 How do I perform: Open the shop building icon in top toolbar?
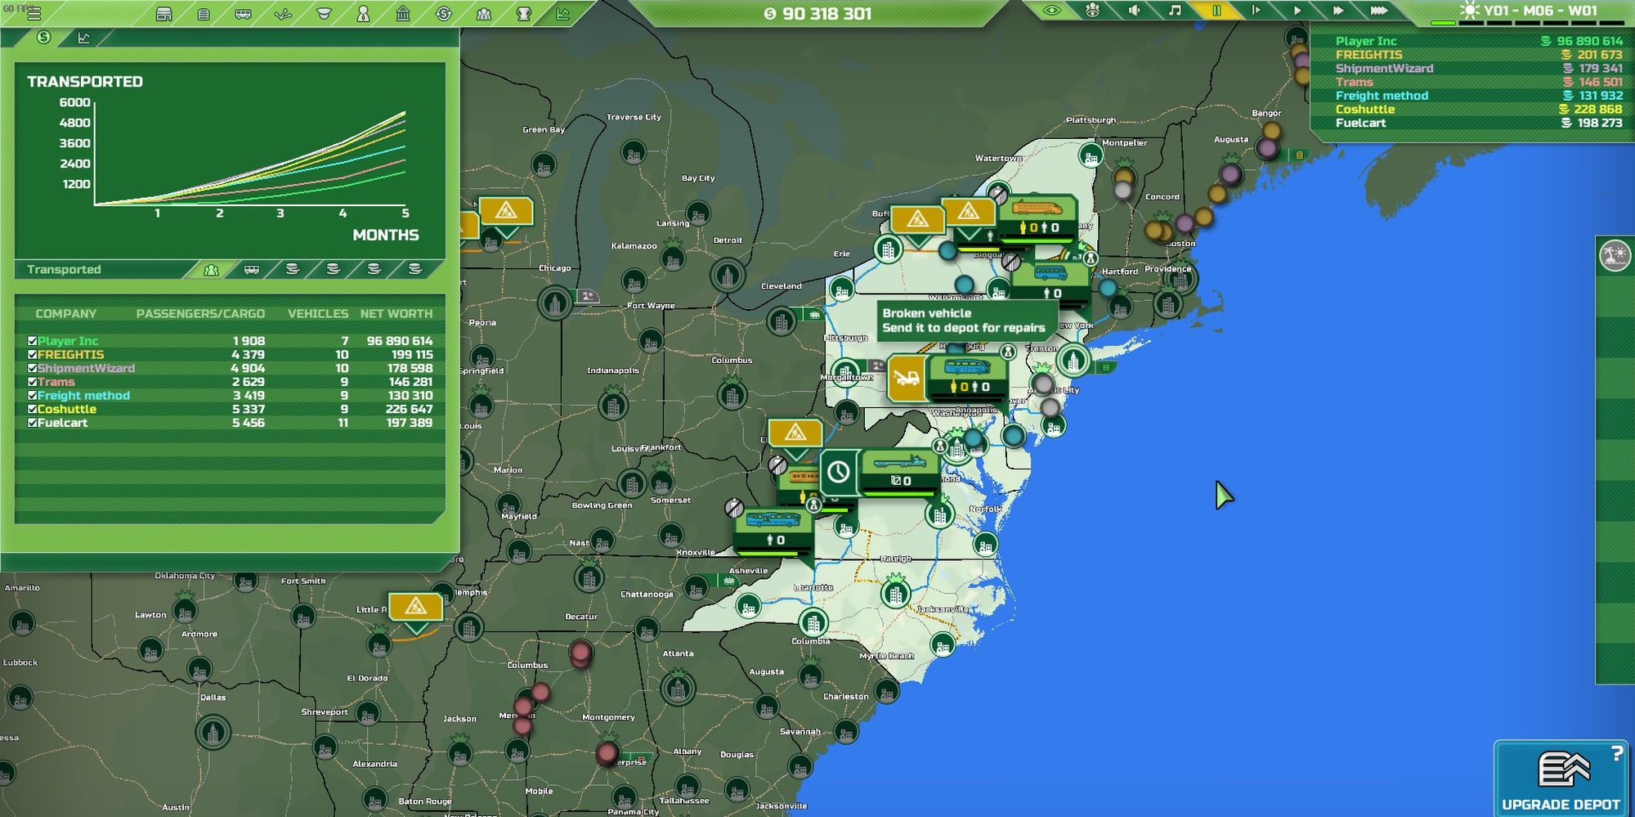[x=163, y=13]
